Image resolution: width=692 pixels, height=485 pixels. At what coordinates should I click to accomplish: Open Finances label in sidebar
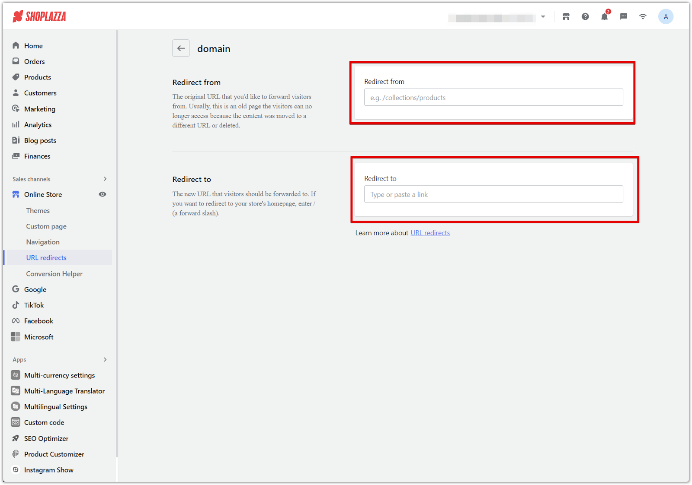pyautogui.click(x=37, y=156)
